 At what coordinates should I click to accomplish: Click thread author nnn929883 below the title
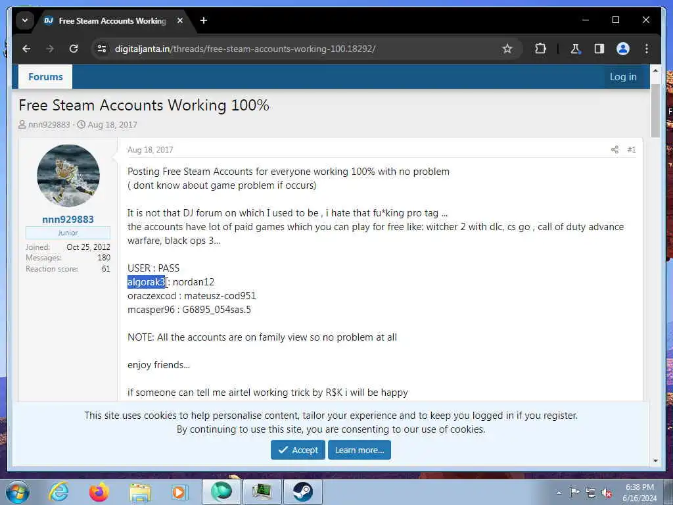(x=49, y=124)
